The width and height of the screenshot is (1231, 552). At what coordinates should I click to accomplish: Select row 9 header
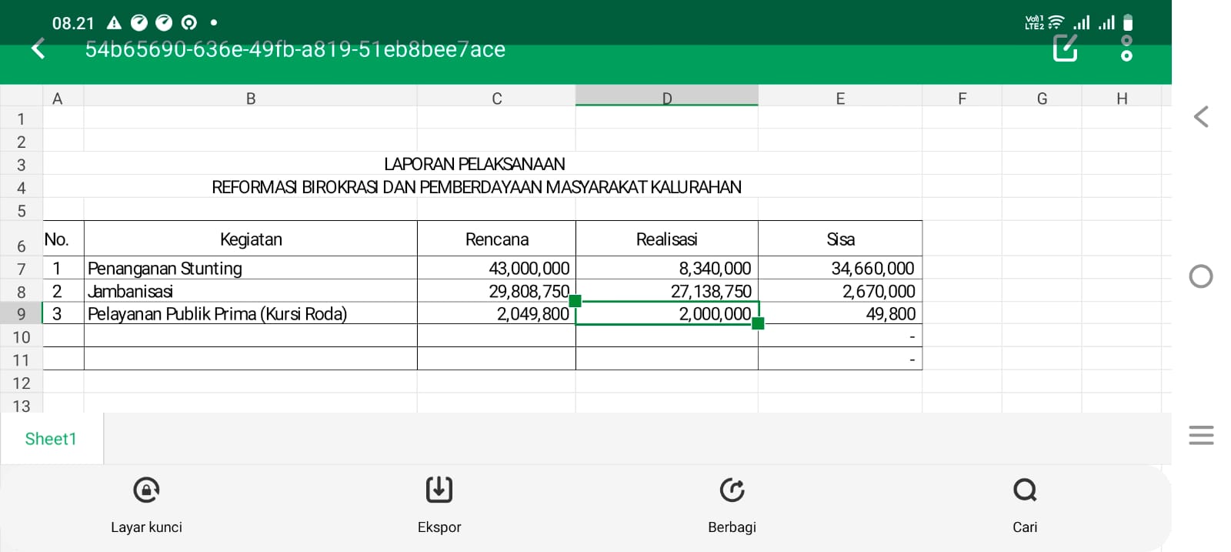click(21, 314)
